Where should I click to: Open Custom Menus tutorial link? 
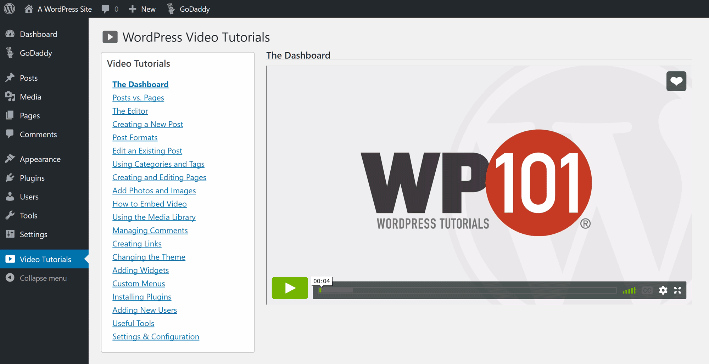139,284
